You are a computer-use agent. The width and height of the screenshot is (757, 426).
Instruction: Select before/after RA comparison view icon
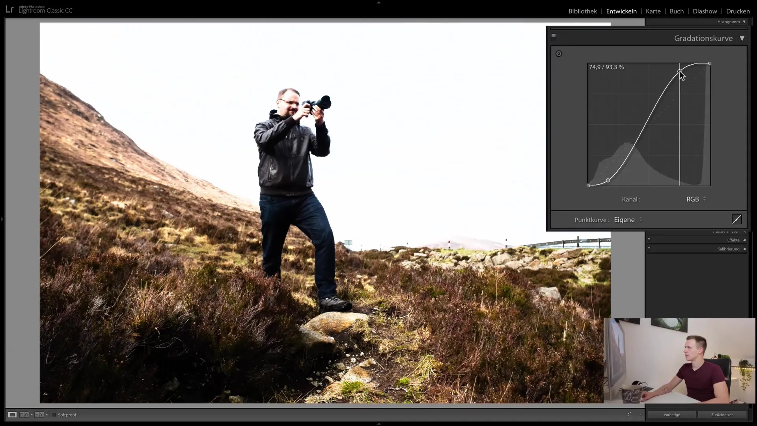24,415
